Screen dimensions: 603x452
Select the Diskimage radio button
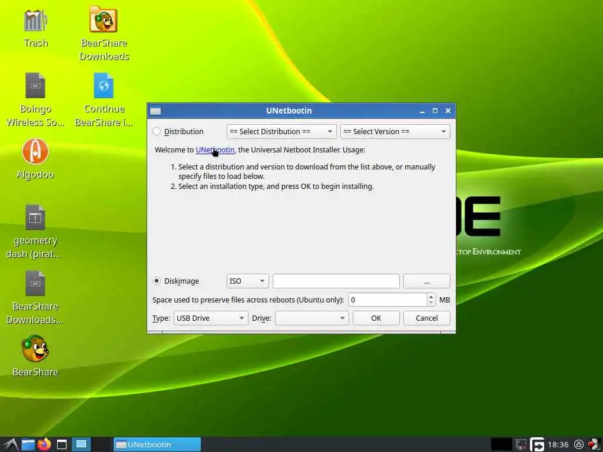(157, 281)
